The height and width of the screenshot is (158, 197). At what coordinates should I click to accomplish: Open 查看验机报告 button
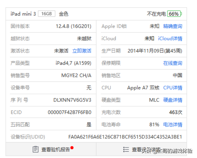(51, 149)
